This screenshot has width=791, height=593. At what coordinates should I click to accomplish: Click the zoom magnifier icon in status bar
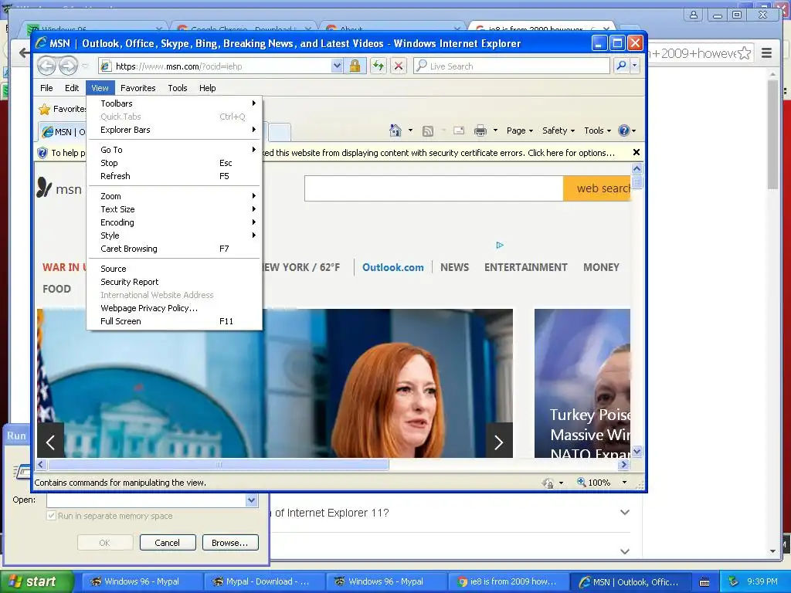[x=581, y=482]
